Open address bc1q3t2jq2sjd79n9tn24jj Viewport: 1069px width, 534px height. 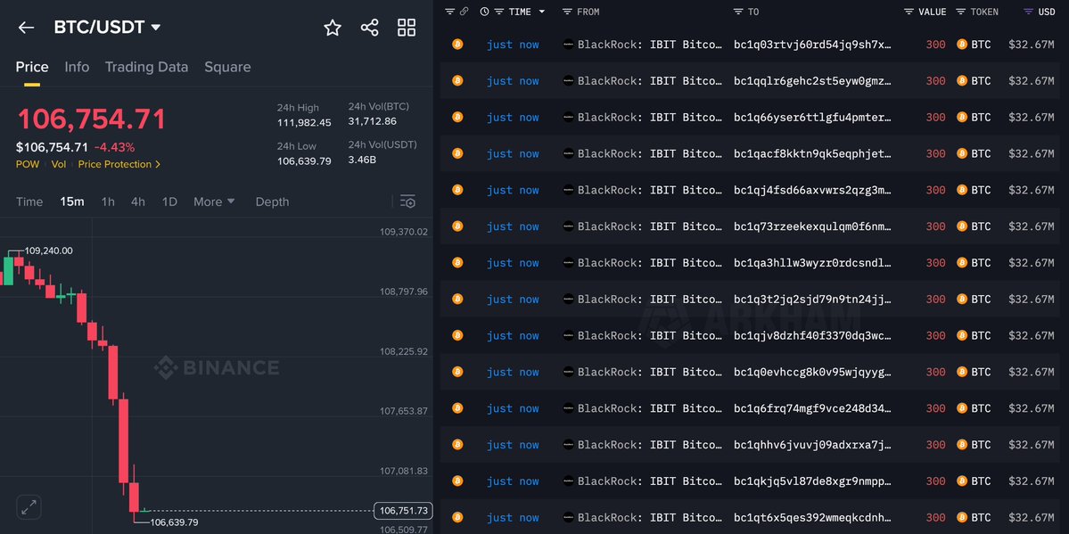(812, 300)
